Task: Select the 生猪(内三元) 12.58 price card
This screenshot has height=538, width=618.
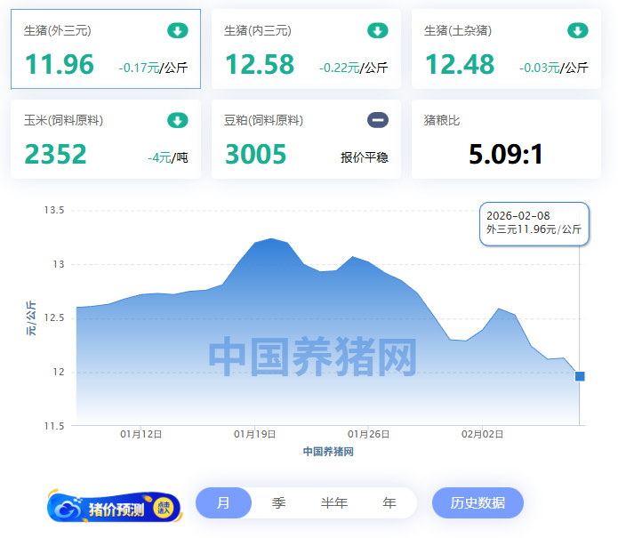Action: pos(306,50)
